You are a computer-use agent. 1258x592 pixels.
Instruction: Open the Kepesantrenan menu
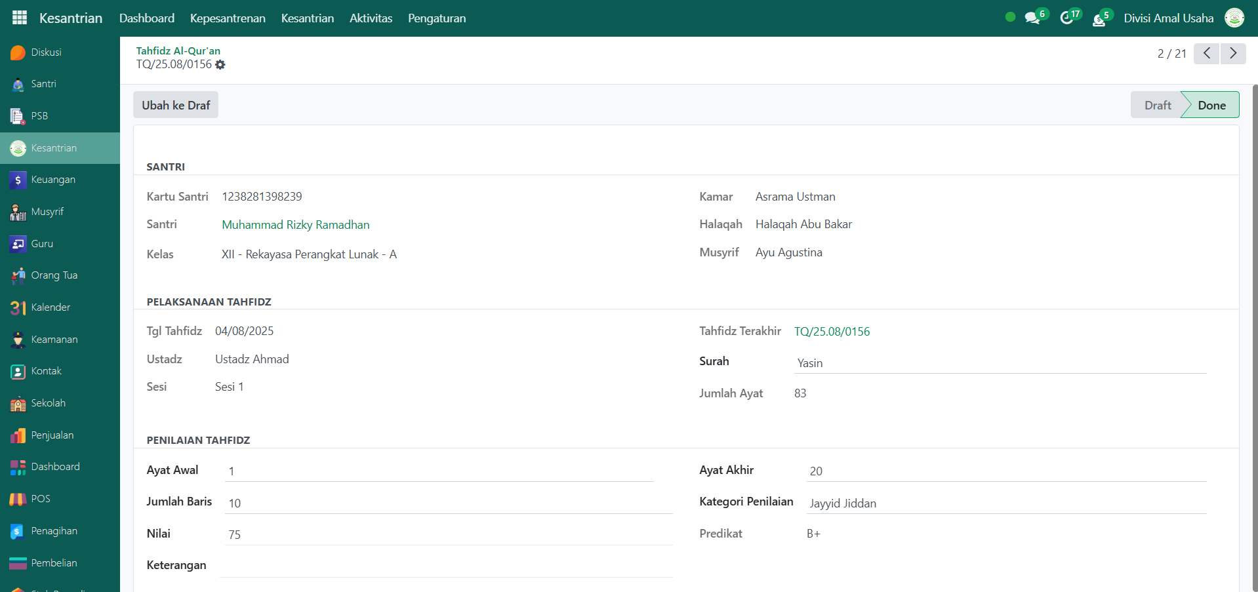228,18
